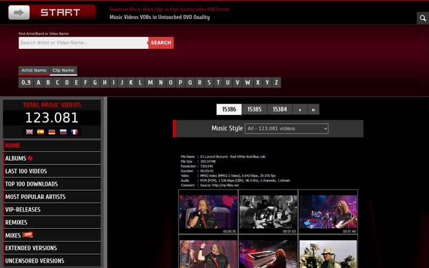The width and height of the screenshot is (429, 268).
Task: Filter artists by letter K
Action: coord(131,83)
